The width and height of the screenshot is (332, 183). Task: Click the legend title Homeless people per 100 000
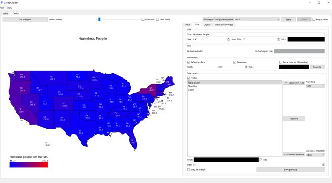[x=29, y=157]
